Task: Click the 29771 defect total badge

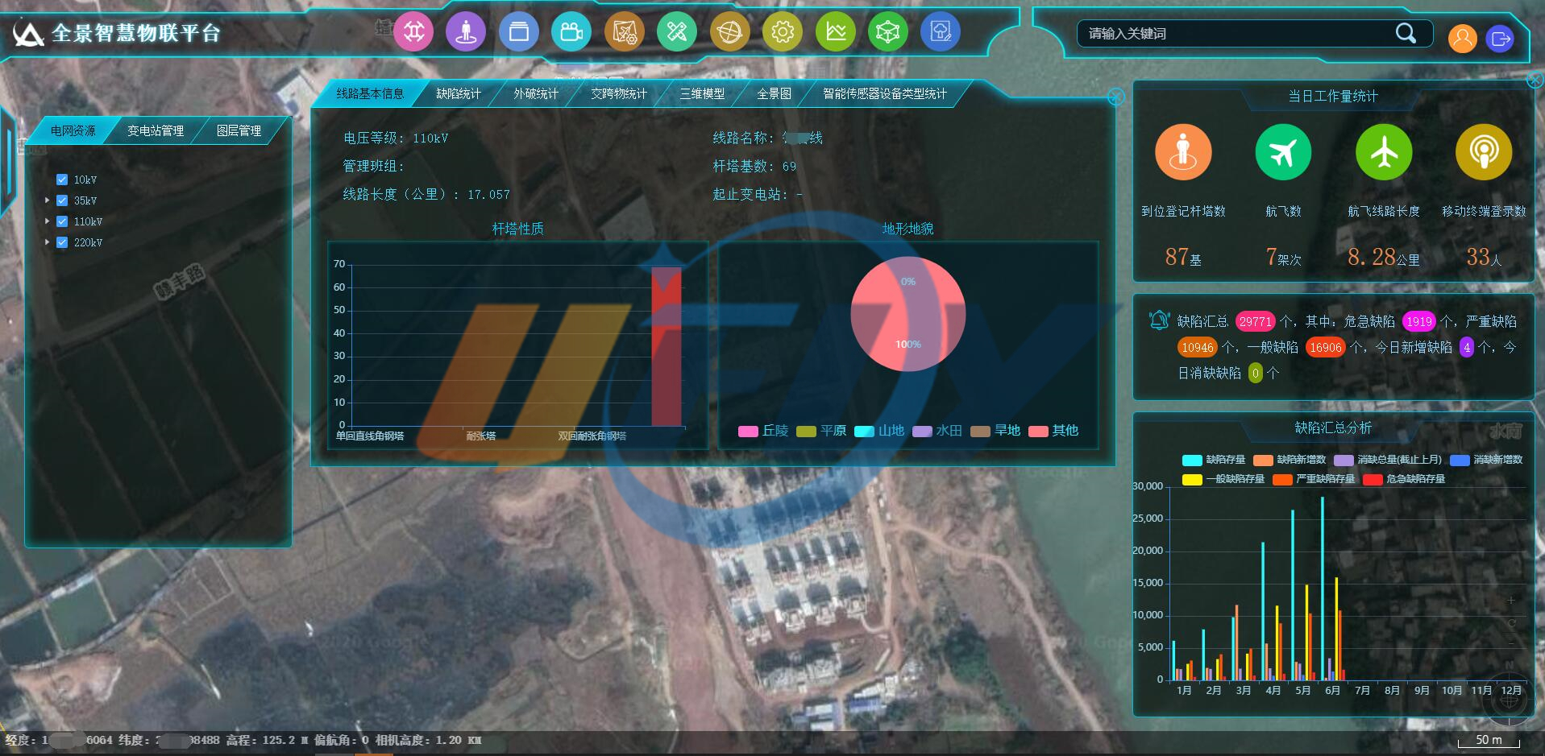Action: pos(1255,321)
